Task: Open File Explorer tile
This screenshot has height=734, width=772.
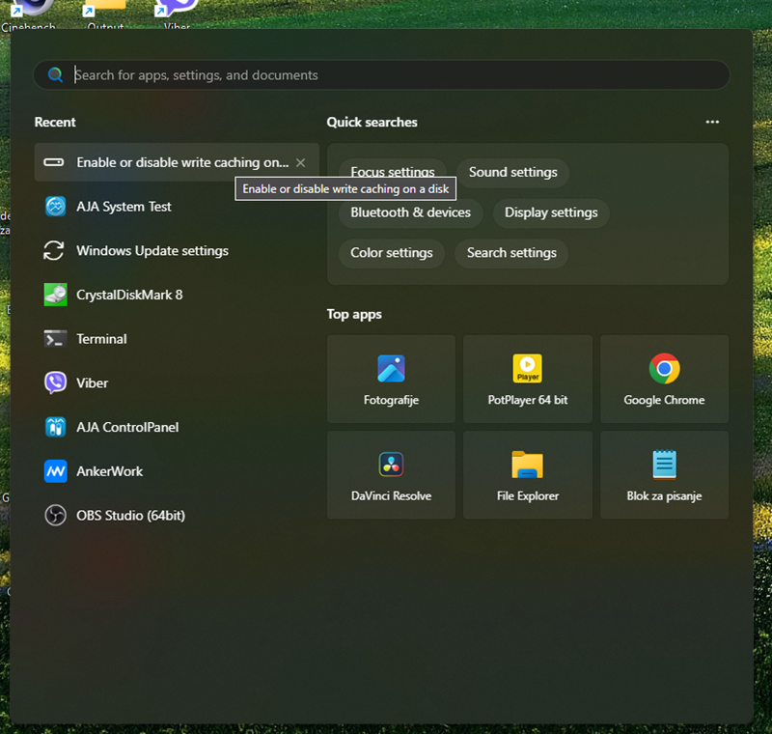Action: click(527, 475)
